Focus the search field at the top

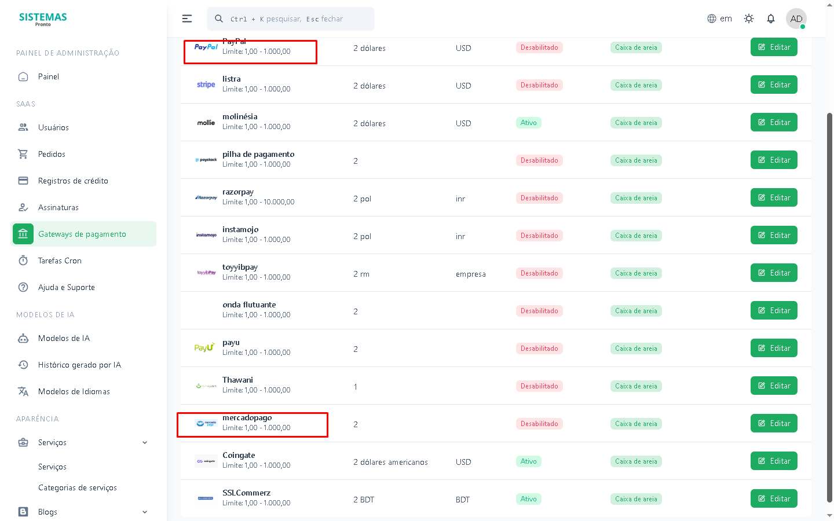pyautogui.click(x=291, y=19)
